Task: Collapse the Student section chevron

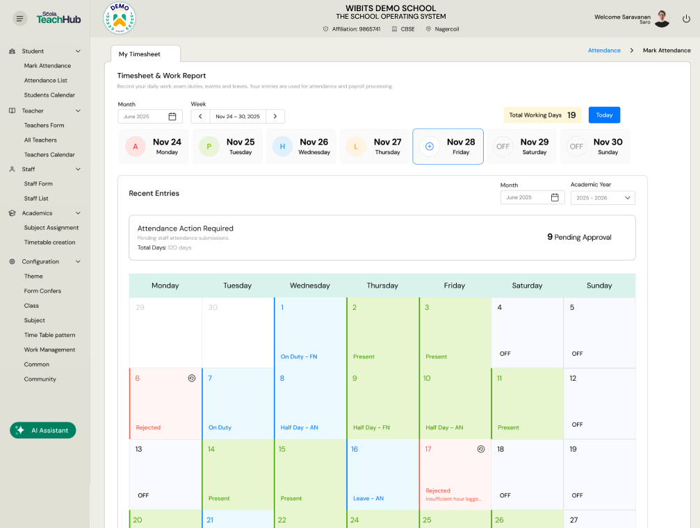Action: tap(77, 51)
